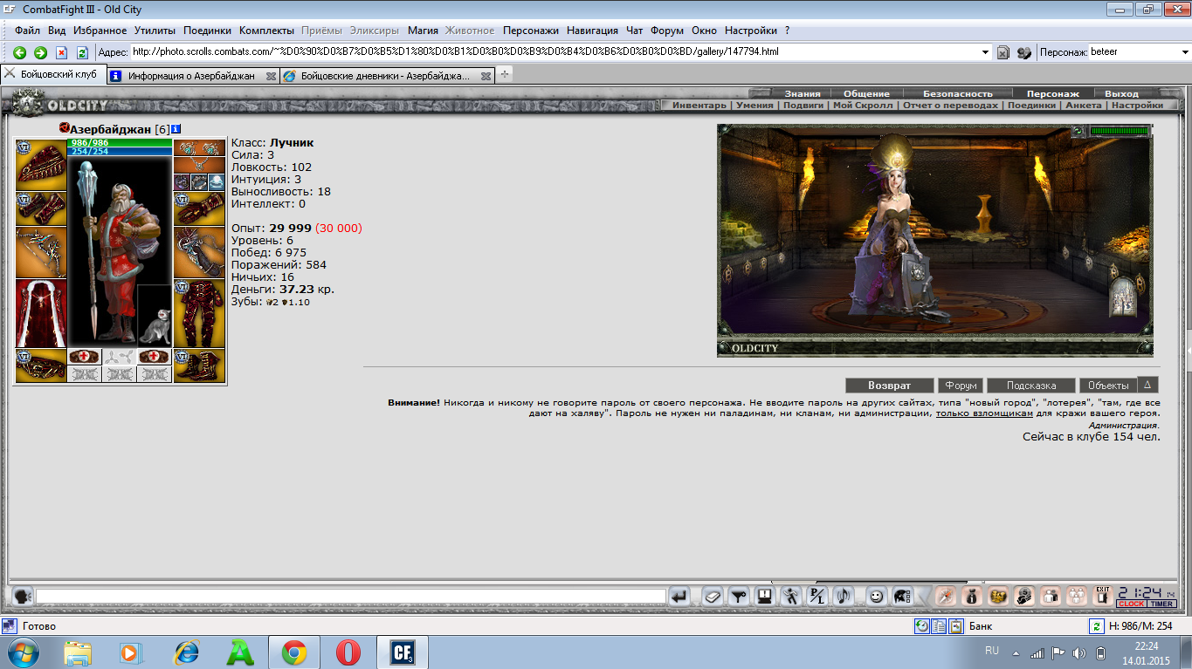Screen dimensions: 1192x669
Task: Open the character info icon beside Азербайджан
Action: (176, 129)
